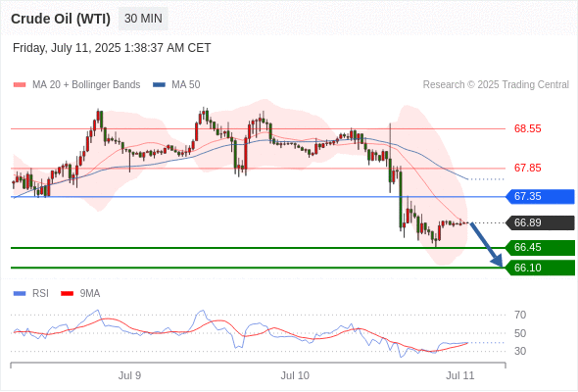Click the Crude Oil (WTI) title

click(x=61, y=19)
